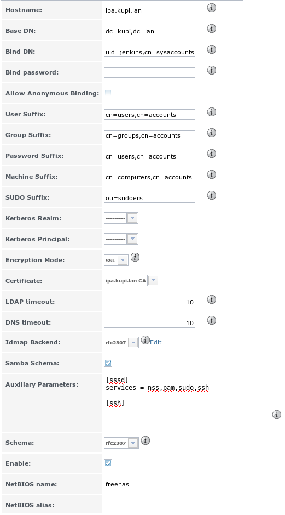Focus the Bind password field
285x515 pixels.
click(x=150, y=72)
